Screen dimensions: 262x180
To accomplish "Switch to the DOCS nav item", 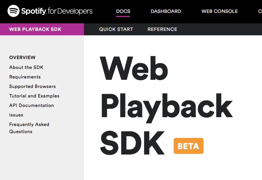I will click(123, 11).
